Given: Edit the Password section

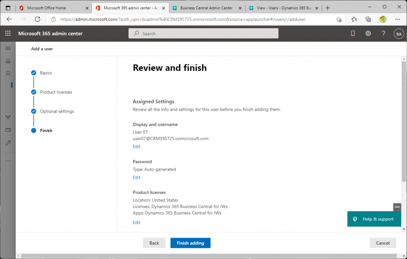Looking at the screenshot, I should point(137,177).
